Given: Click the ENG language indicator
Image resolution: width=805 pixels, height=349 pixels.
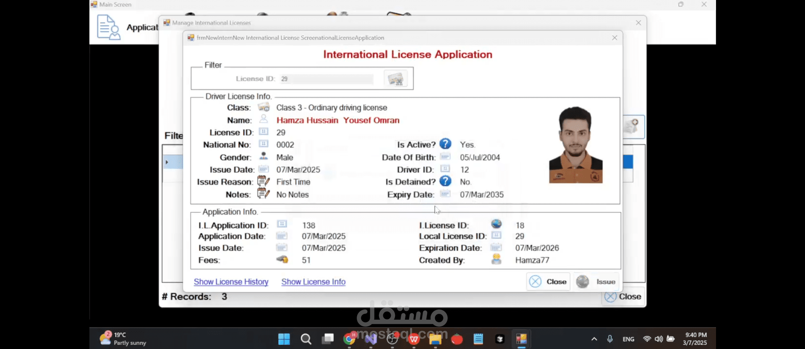Looking at the screenshot, I should click(x=628, y=339).
